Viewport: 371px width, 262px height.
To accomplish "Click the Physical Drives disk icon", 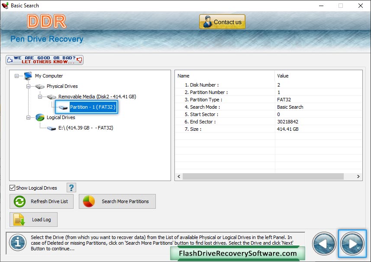I will (40, 86).
